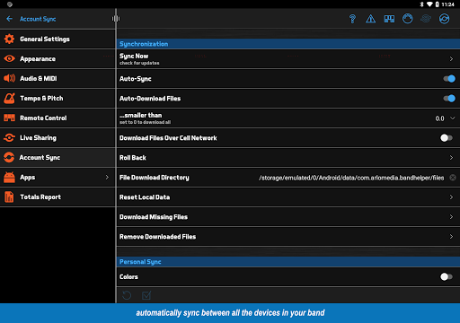Image resolution: width=460 pixels, height=323 pixels.
Task: Tap the checkmark box icon at bottom
Action: click(146, 295)
